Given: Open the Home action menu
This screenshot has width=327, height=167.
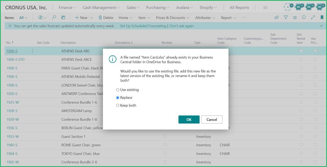Looking at the screenshot, I should pos(125,18).
